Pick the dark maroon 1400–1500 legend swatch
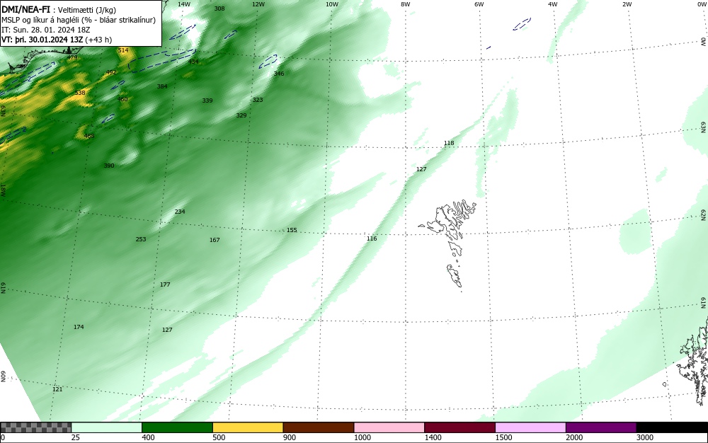 pos(459,427)
